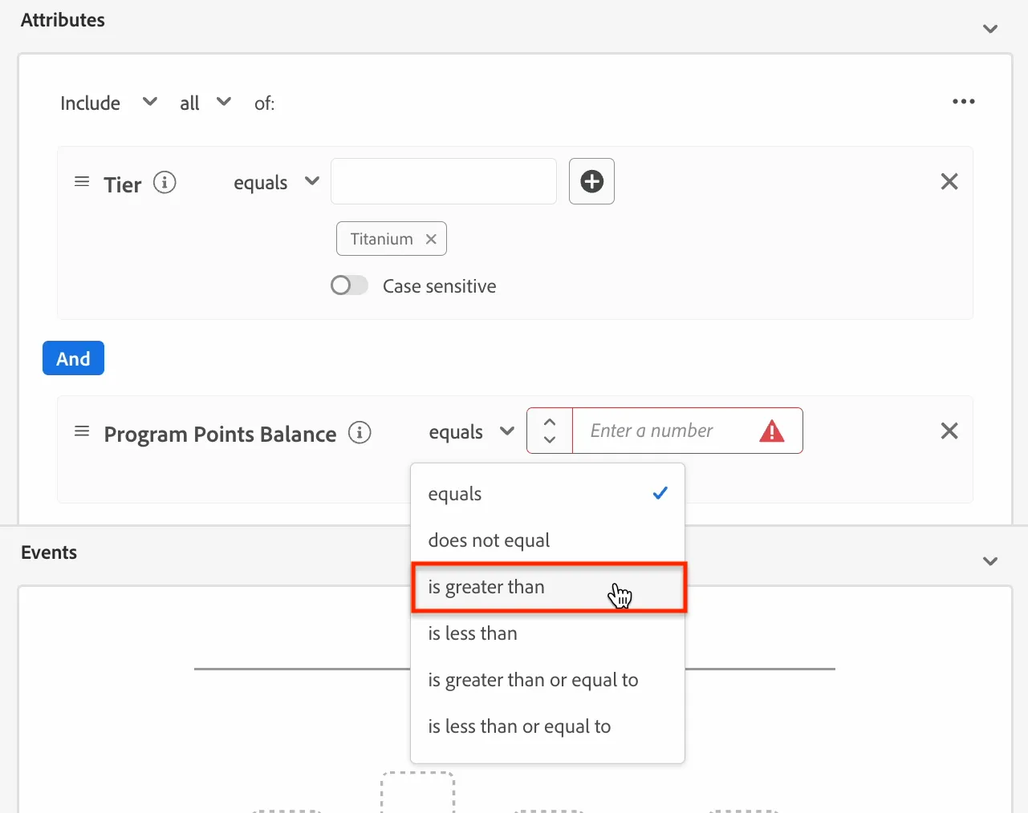Remove the Program Points Balance condition row

pyautogui.click(x=949, y=431)
